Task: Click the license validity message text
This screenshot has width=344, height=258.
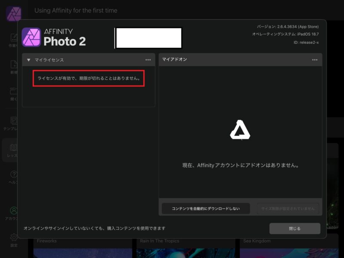Action: [x=89, y=79]
